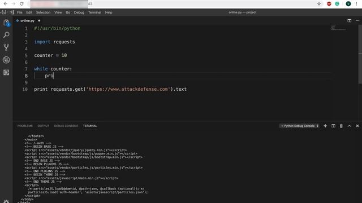Open the View menu
The height and width of the screenshot is (203, 362).
[x=58, y=12]
